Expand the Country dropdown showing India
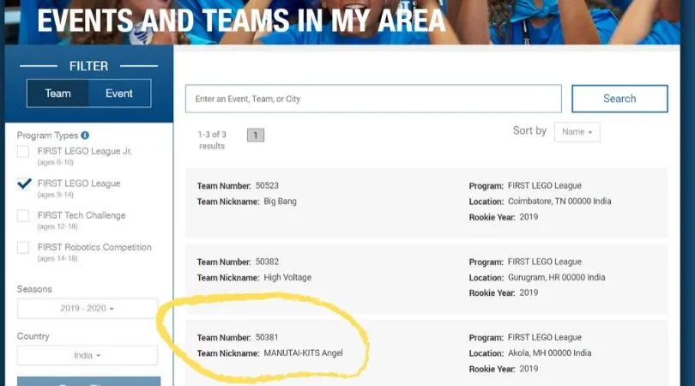The image size is (695, 386). (88, 355)
